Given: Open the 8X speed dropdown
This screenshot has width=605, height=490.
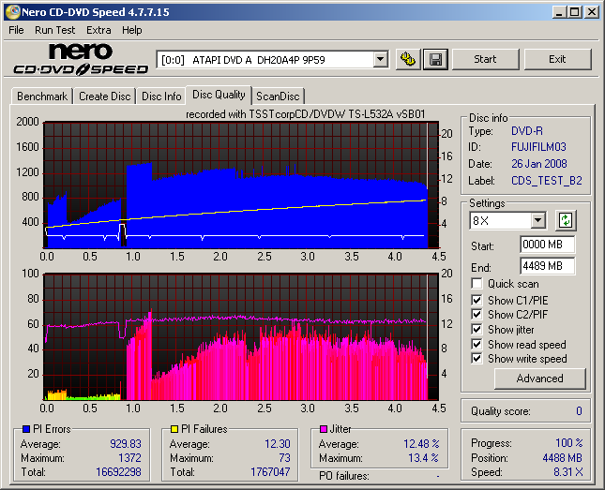Looking at the screenshot, I should point(537,221).
